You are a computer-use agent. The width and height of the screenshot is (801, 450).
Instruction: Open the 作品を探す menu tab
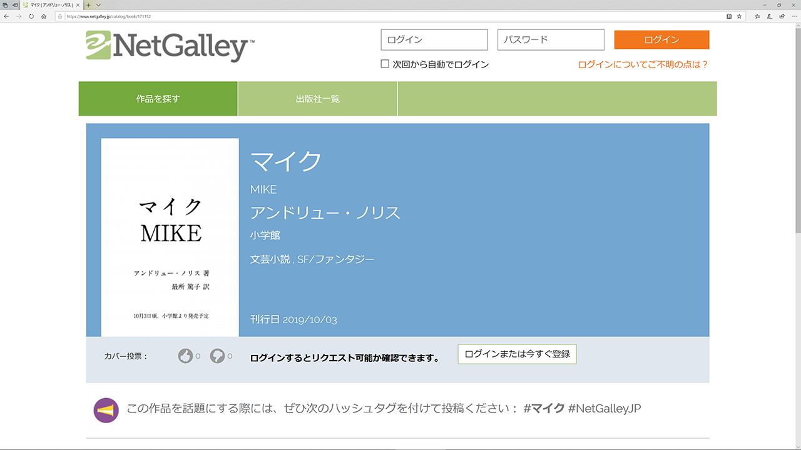pyautogui.click(x=158, y=99)
